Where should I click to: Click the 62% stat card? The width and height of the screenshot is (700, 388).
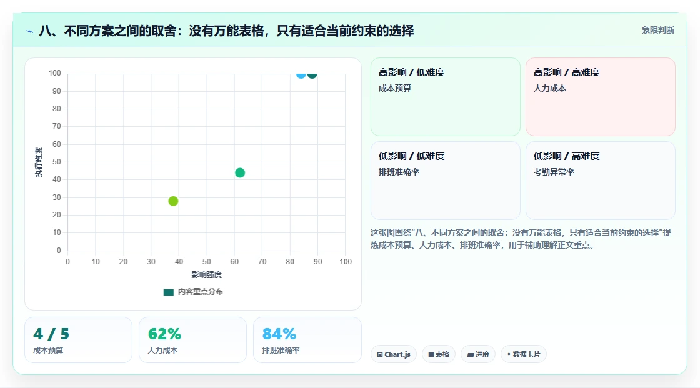[193, 340]
